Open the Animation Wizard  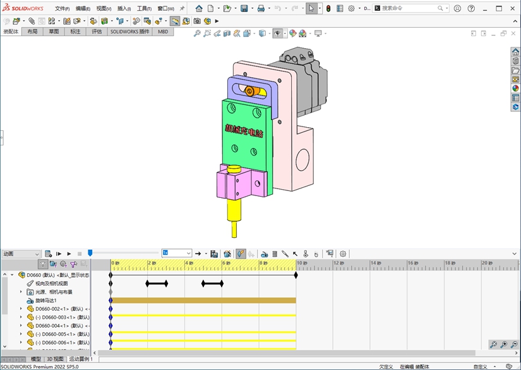[x=227, y=254]
